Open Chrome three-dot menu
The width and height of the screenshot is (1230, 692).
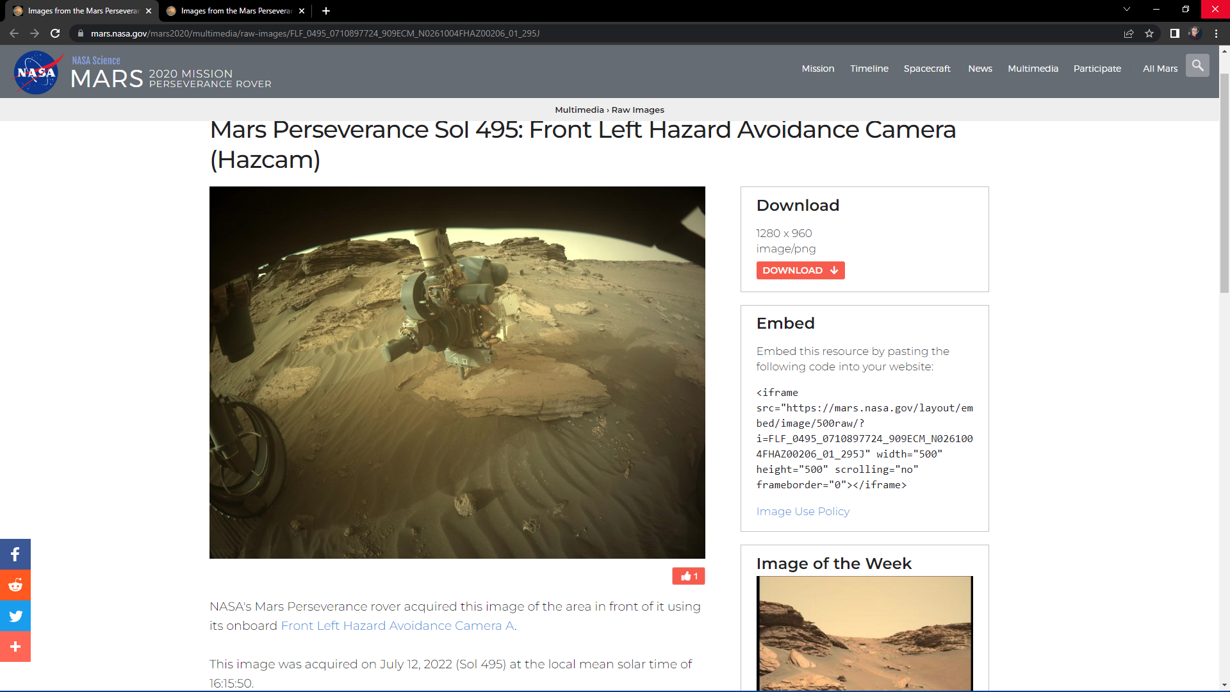[1216, 33]
